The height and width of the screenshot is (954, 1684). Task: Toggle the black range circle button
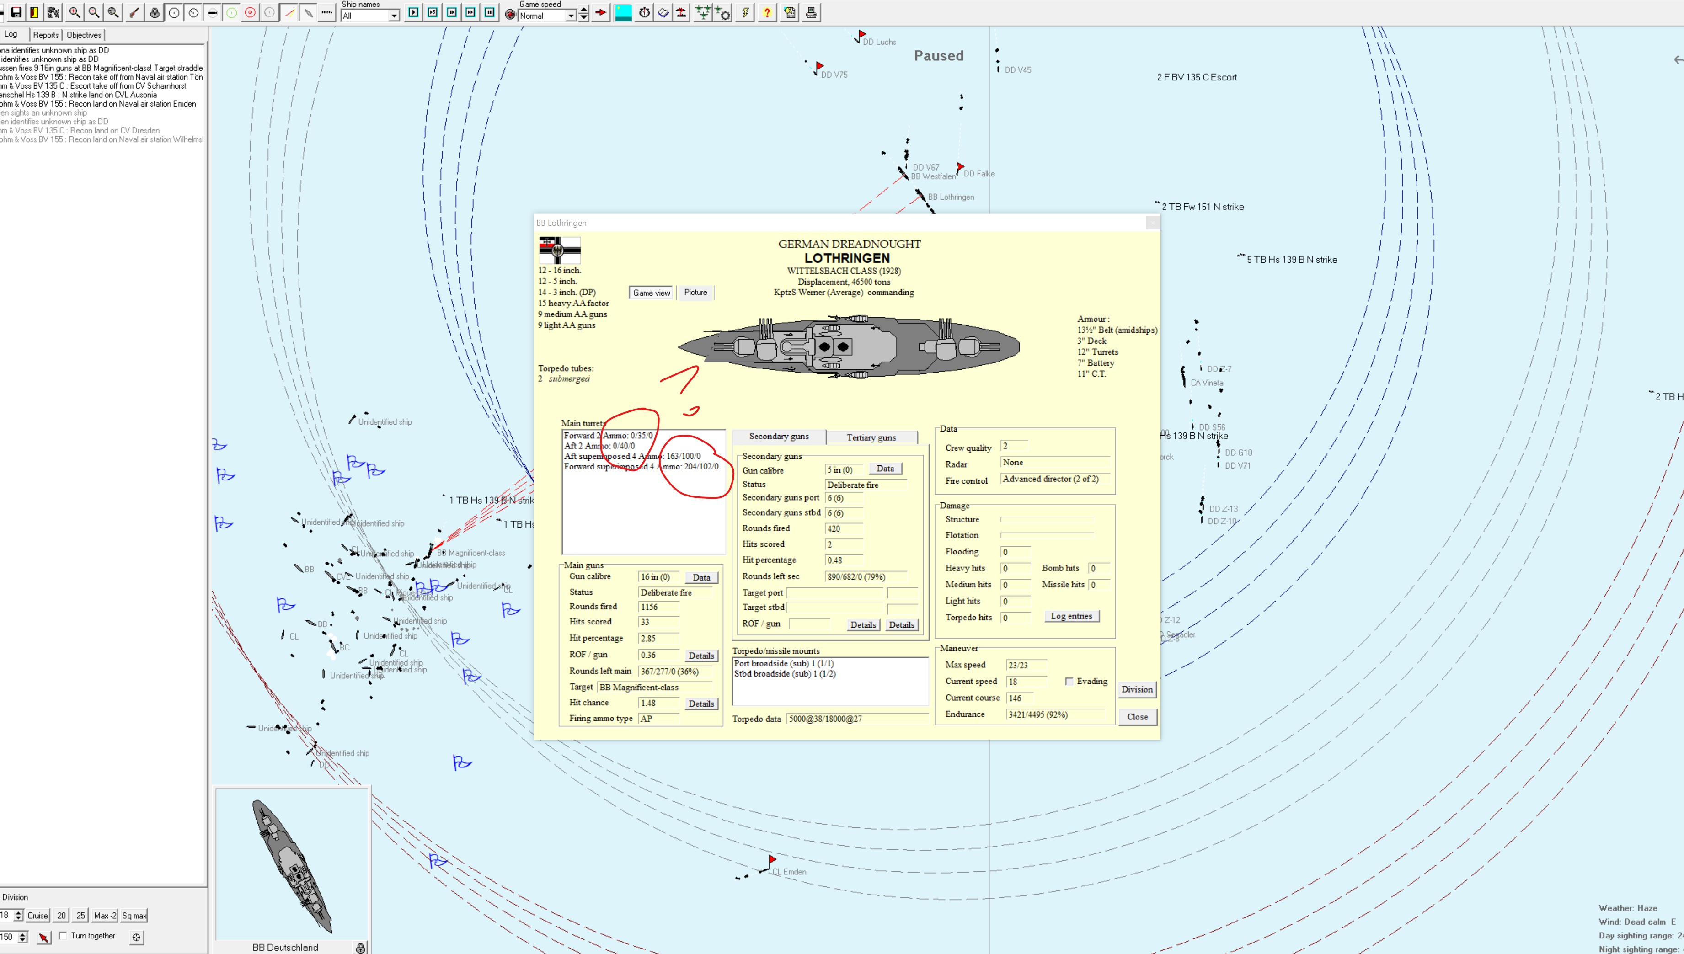coord(174,12)
